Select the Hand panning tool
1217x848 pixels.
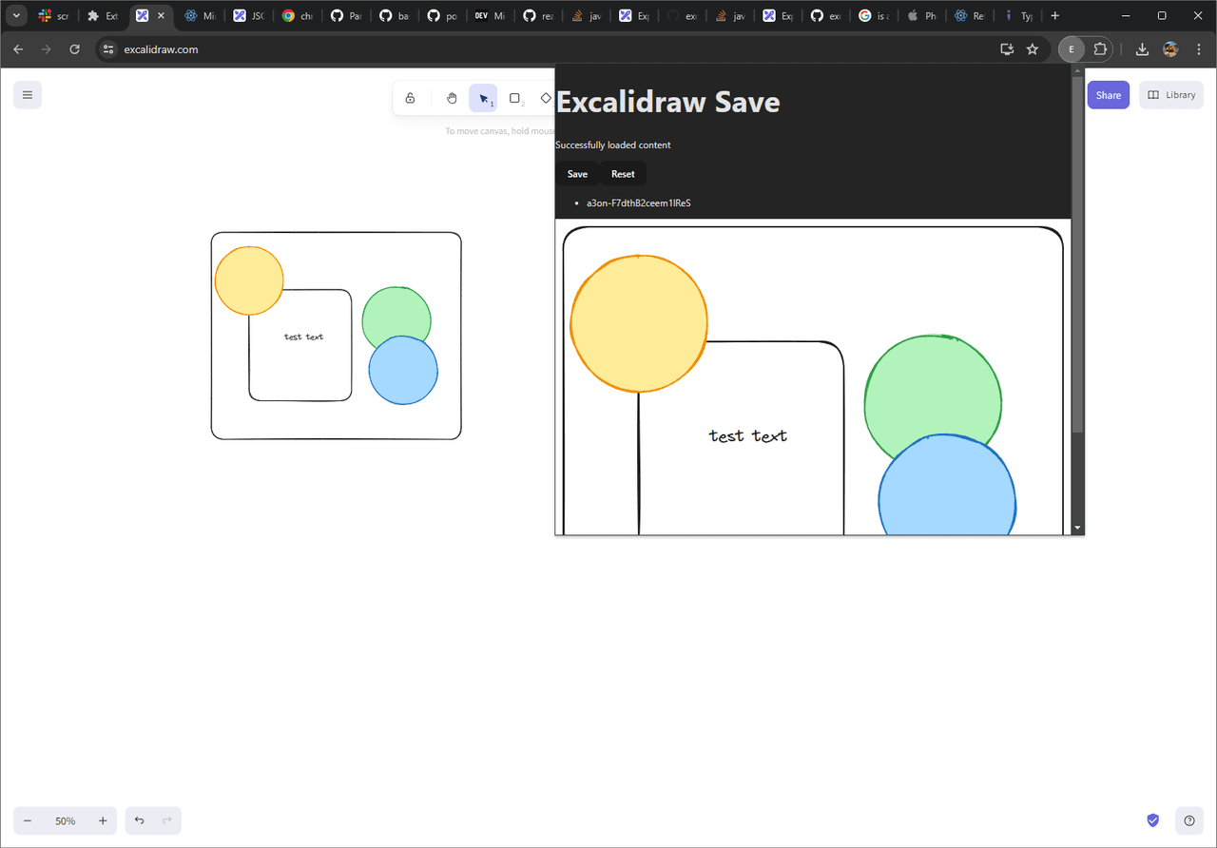(453, 98)
